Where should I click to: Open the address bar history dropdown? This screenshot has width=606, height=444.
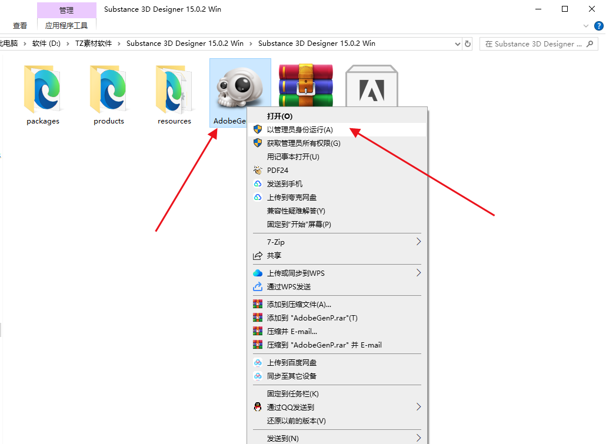coord(458,44)
